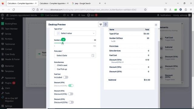Open Elementor in sidebar

coord(9,66)
